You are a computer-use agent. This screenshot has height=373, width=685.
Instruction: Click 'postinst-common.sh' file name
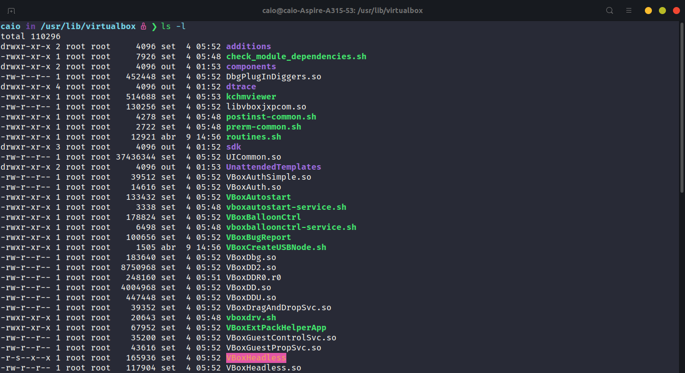coord(271,116)
